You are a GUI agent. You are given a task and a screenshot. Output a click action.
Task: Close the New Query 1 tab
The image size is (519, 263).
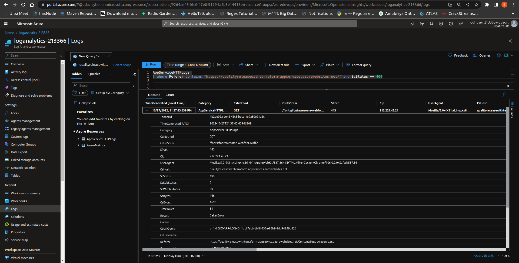[x=109, y=56]
